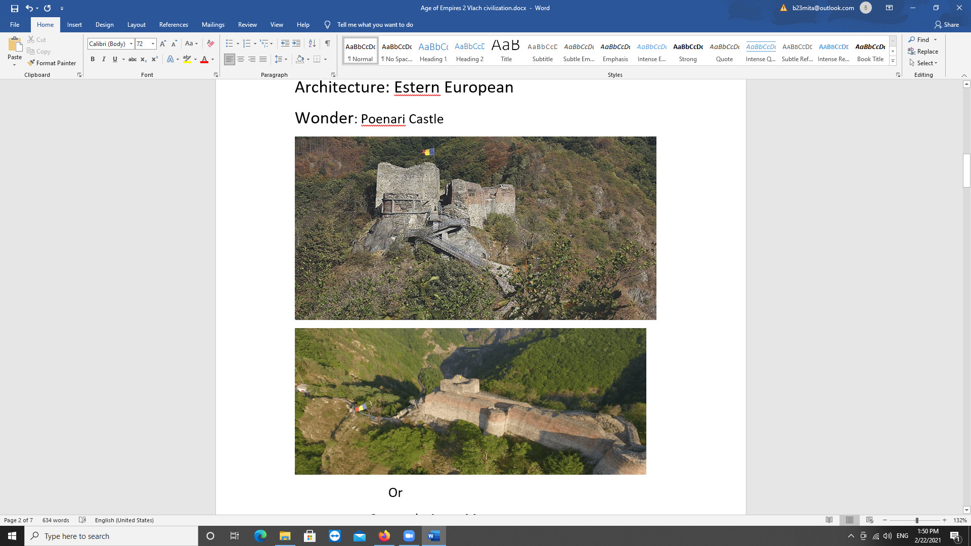The height and width of the screenshot is (546, 971).
Task: Undo the last action
Action: coord(29,8)
